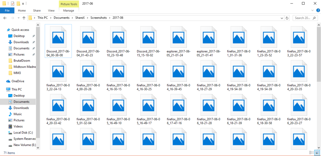Select Music under This PC
The image size is (321, 156).
click(x=18, y=114)
